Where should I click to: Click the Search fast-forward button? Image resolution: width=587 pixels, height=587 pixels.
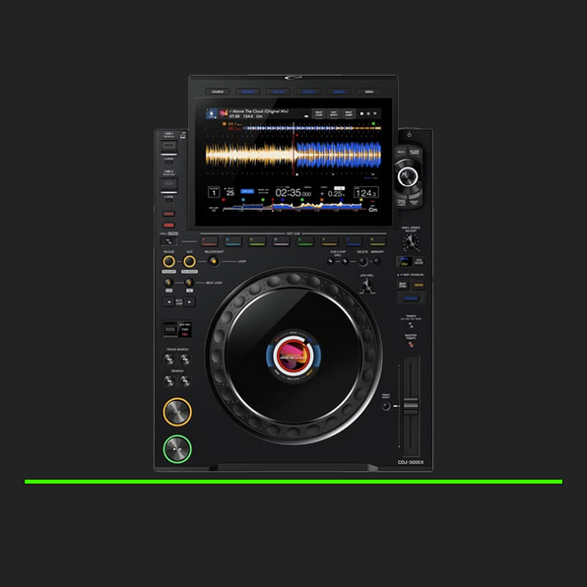[185, 381]
